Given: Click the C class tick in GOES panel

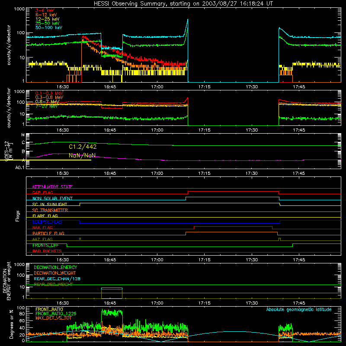Looking at the screenshot, I should [x=23, y=143].
